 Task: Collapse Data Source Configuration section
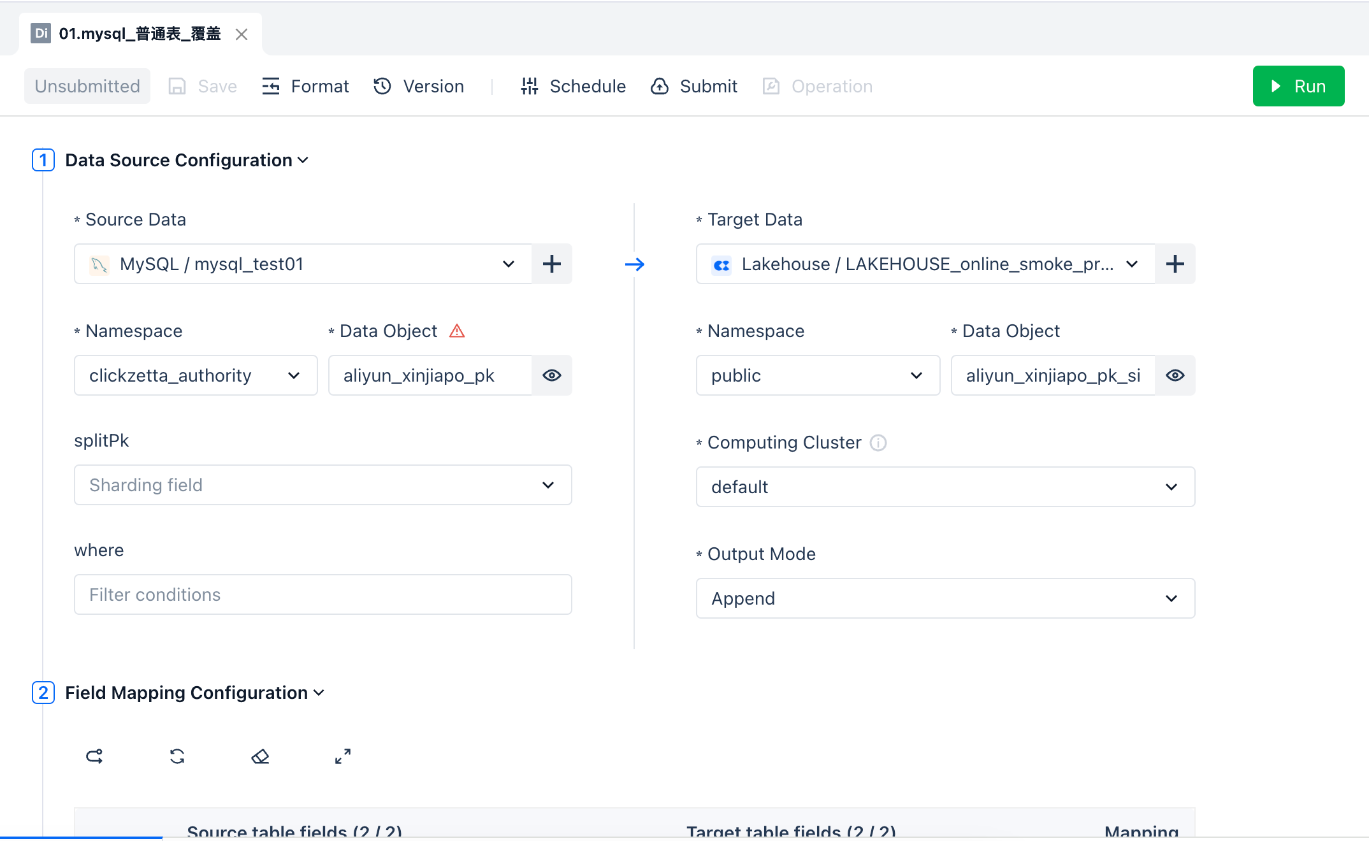303,161
